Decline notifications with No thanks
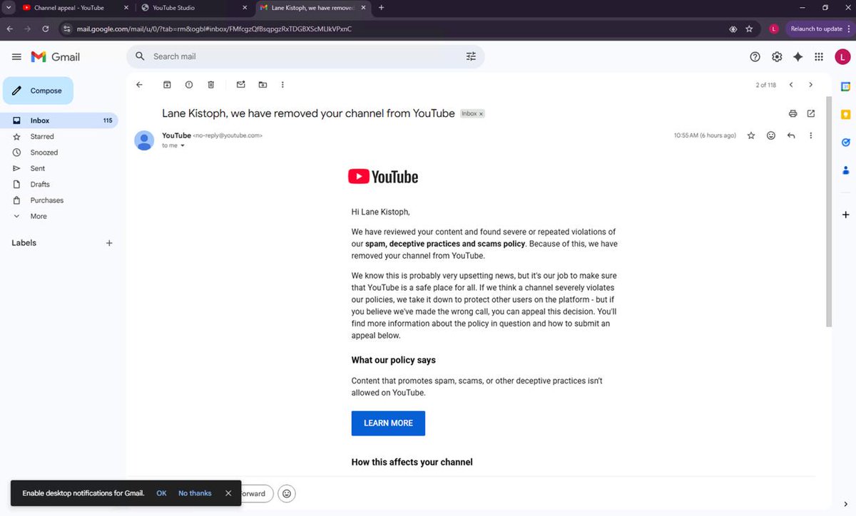 click(x=195, y=493)
